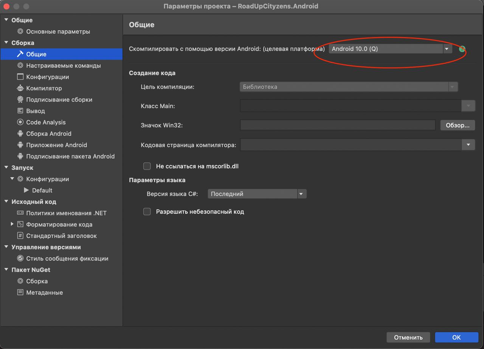The width and height of the screenshot is (484, 349).
Task: Click the Обзор... button
Action: click(x=458, y=125)
